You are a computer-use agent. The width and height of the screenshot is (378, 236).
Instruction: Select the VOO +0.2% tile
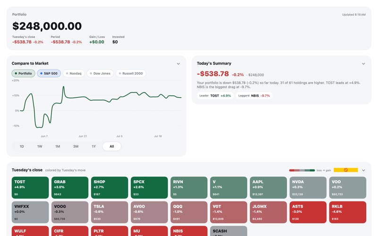[x=348, y=187]
